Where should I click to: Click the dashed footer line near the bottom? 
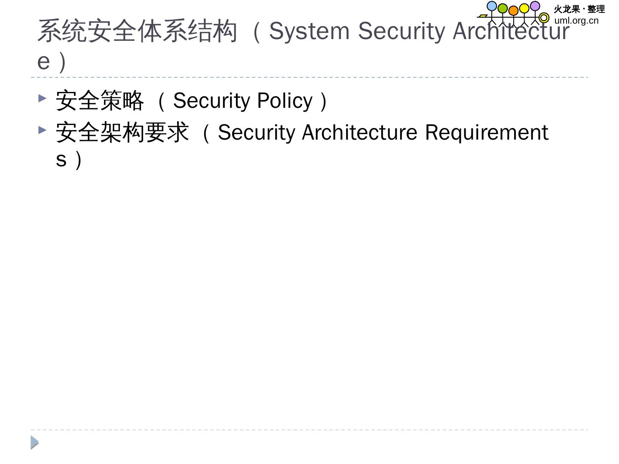point(309,430)
